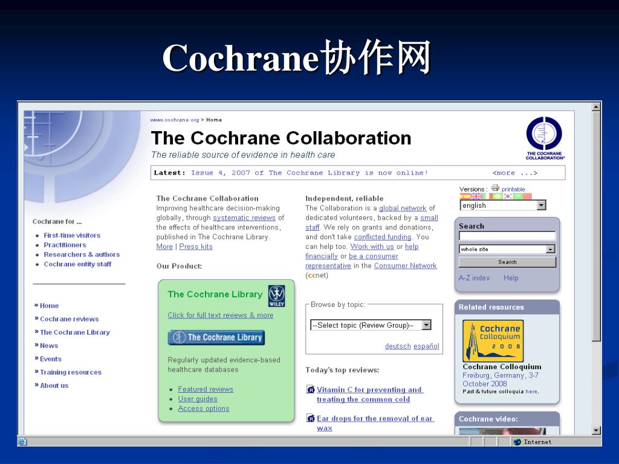Click the language flags strip
Screen dimensions: 619x464
click(496, 196)
